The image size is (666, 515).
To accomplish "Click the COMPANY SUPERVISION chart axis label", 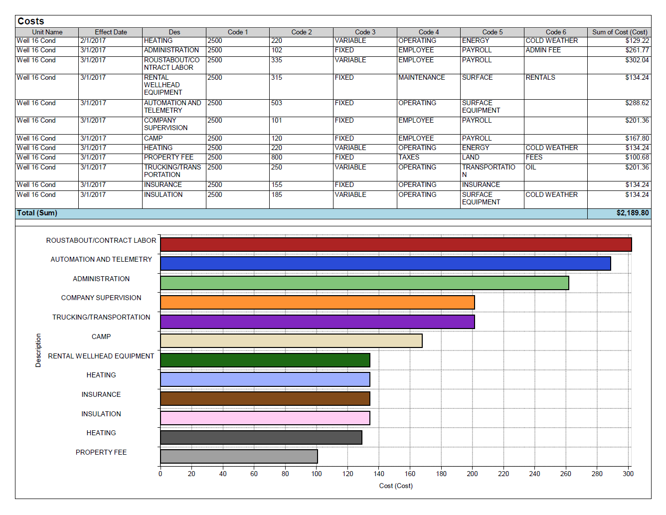I will pos(101,298).
